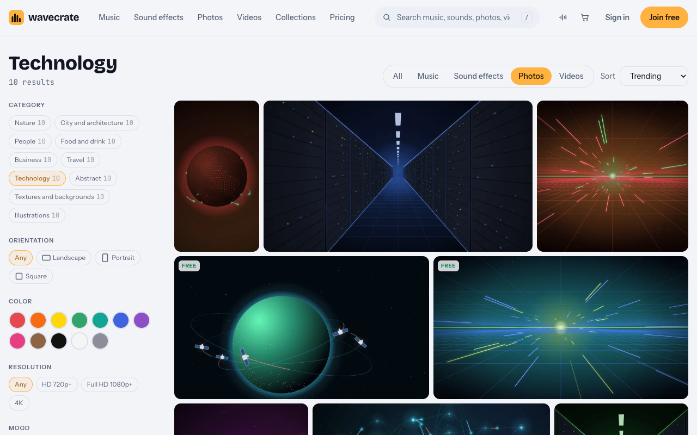Open the free blue-green light burst photo
697x435 pixels.
pyautogui.click(x=561, y=327)
